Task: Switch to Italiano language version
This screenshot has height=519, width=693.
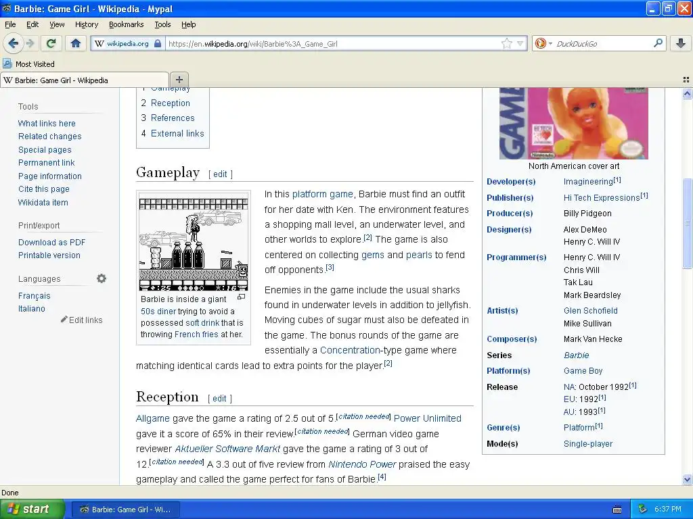Action: click(x=31, y=308)
